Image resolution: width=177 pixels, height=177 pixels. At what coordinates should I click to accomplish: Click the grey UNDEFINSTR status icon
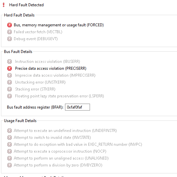pos(10,131)
